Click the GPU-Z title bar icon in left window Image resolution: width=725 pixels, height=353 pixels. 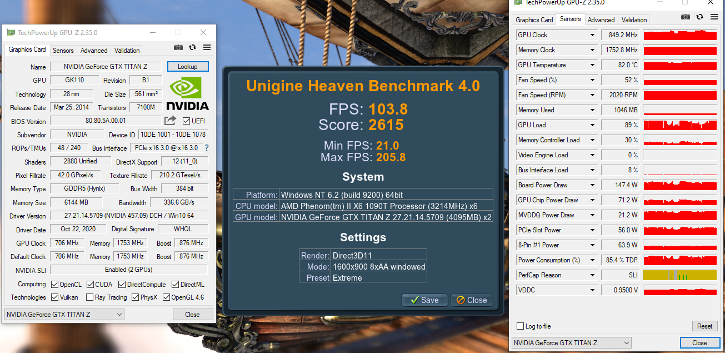11,33
